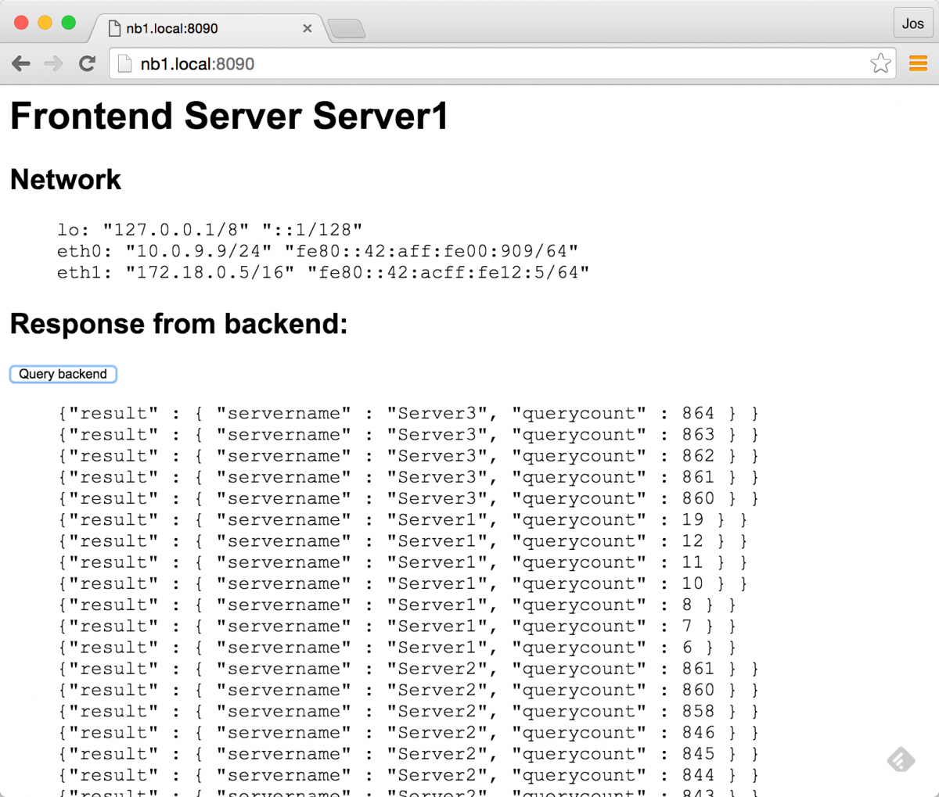The height and width of the screenshot is (797, 939).
Task: Click the Server3 result row with querycount 860
Action: [408, 498]
